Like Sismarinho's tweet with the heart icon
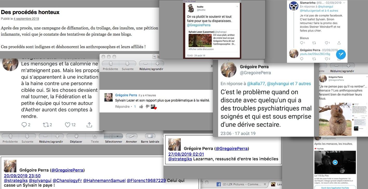368x189 pixels. [x=326, y=43]
